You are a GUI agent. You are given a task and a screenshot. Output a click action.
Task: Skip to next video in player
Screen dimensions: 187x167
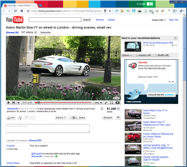pos(14,103)
